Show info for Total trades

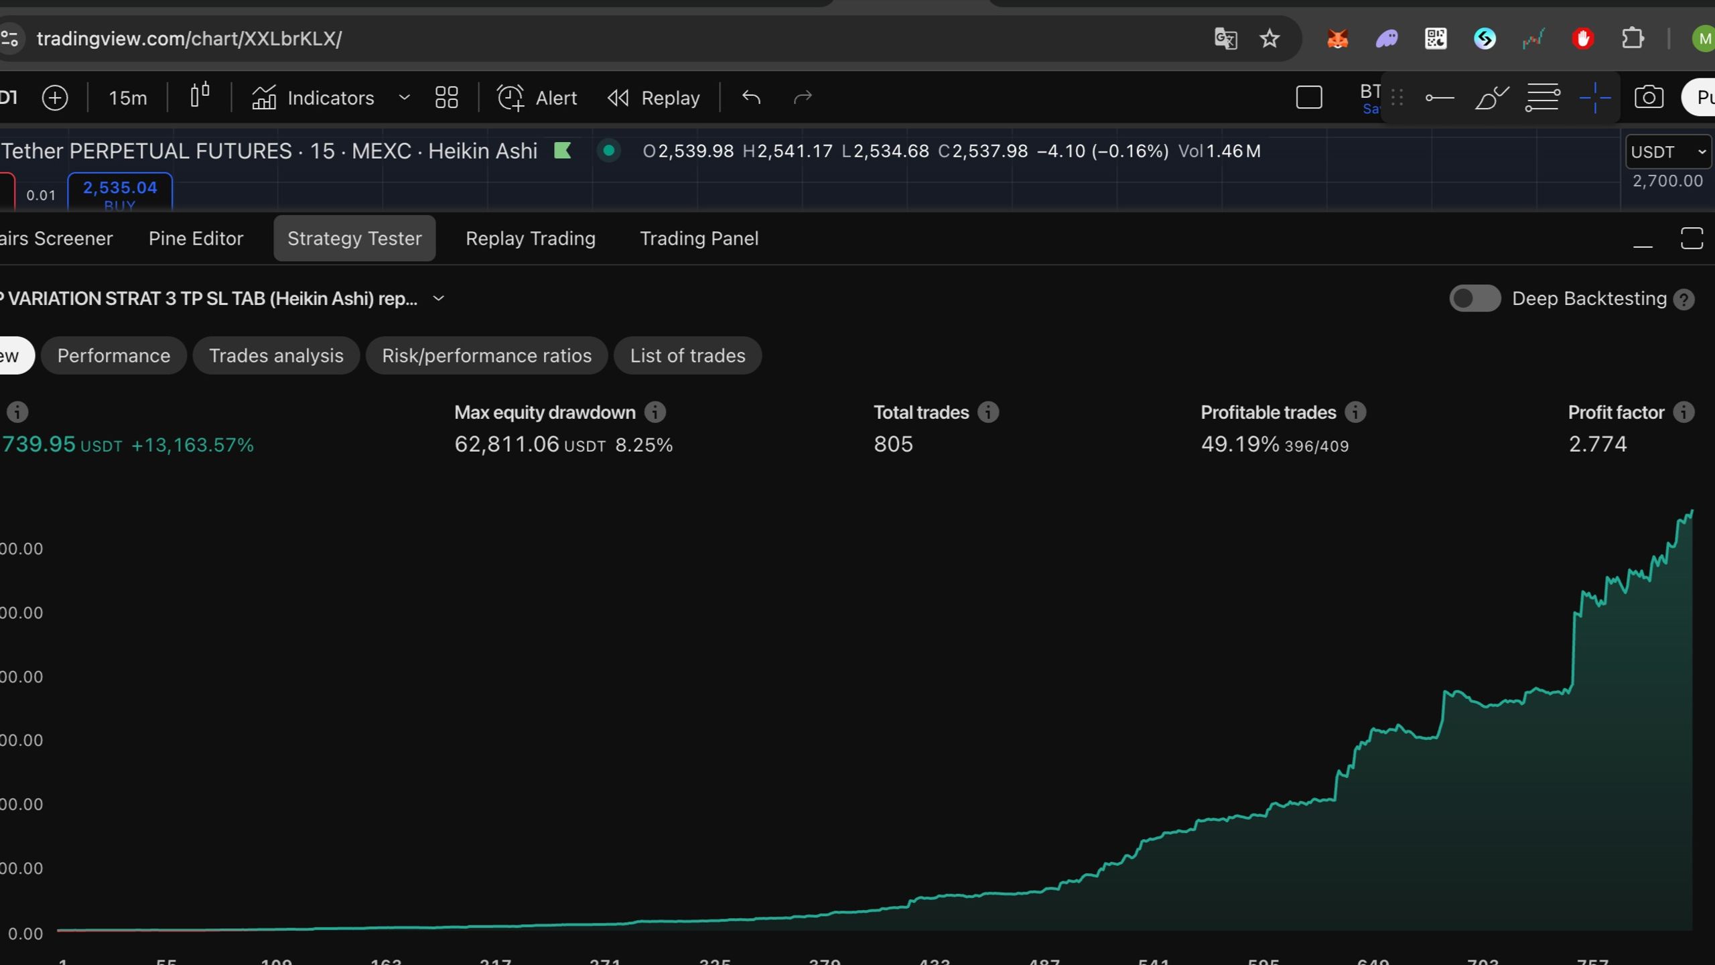[x=988, y=412]
